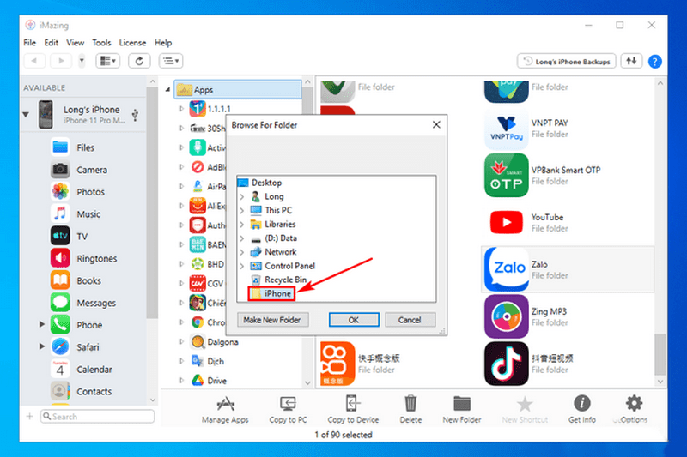This screenshot has width=687, height=457.
Task: Close the Browse For Folder dialog
Action: (436, 125)
